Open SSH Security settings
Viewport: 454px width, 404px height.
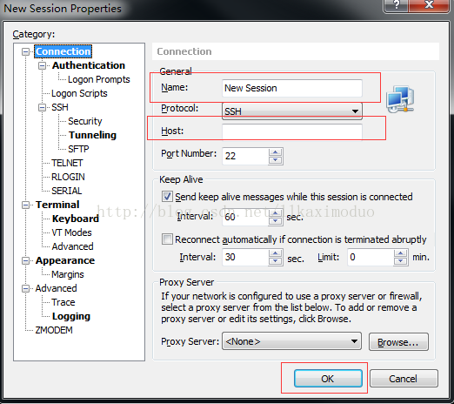point(85,121)
